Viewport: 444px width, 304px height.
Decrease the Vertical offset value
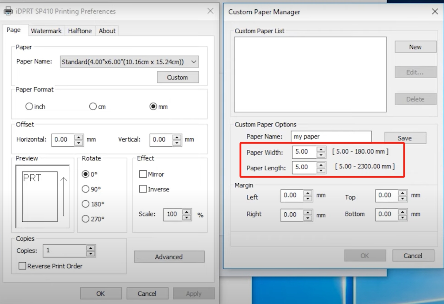point(177,143)
